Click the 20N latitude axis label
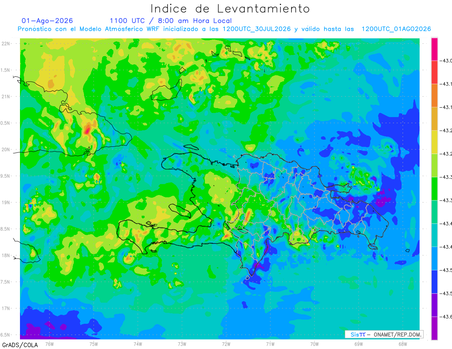 click(x=6, y=149)
